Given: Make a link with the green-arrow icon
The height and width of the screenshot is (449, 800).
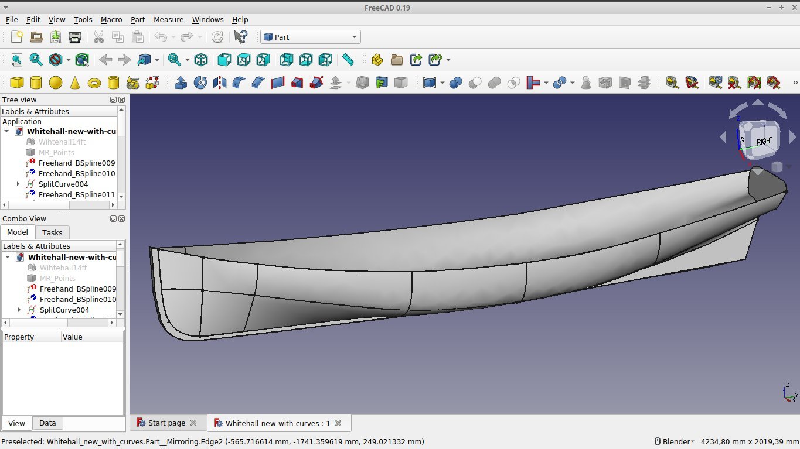Looking at the screenshot, I should [416, 60].
